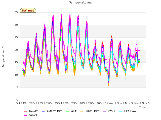
Task: Toggle the sonicT legend entry
Action: (31, 115)
